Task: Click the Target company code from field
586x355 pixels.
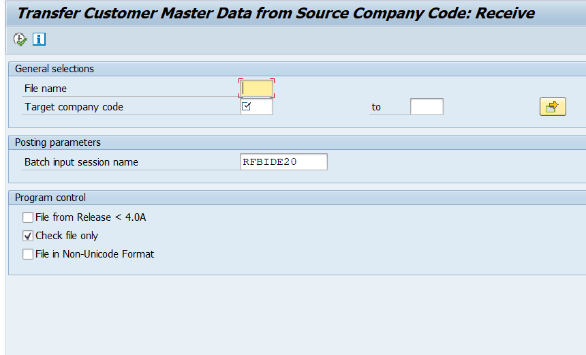Action: point(256,107)
